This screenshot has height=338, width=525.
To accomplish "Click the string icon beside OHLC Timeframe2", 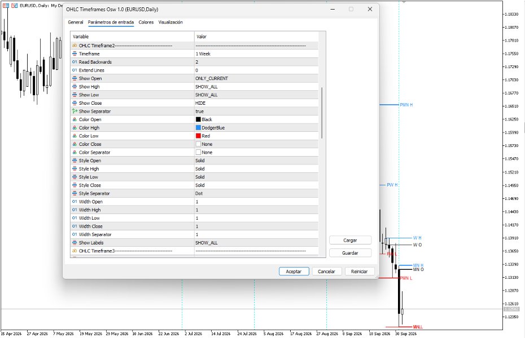I will pyautogui.click(x=75, y=46).
